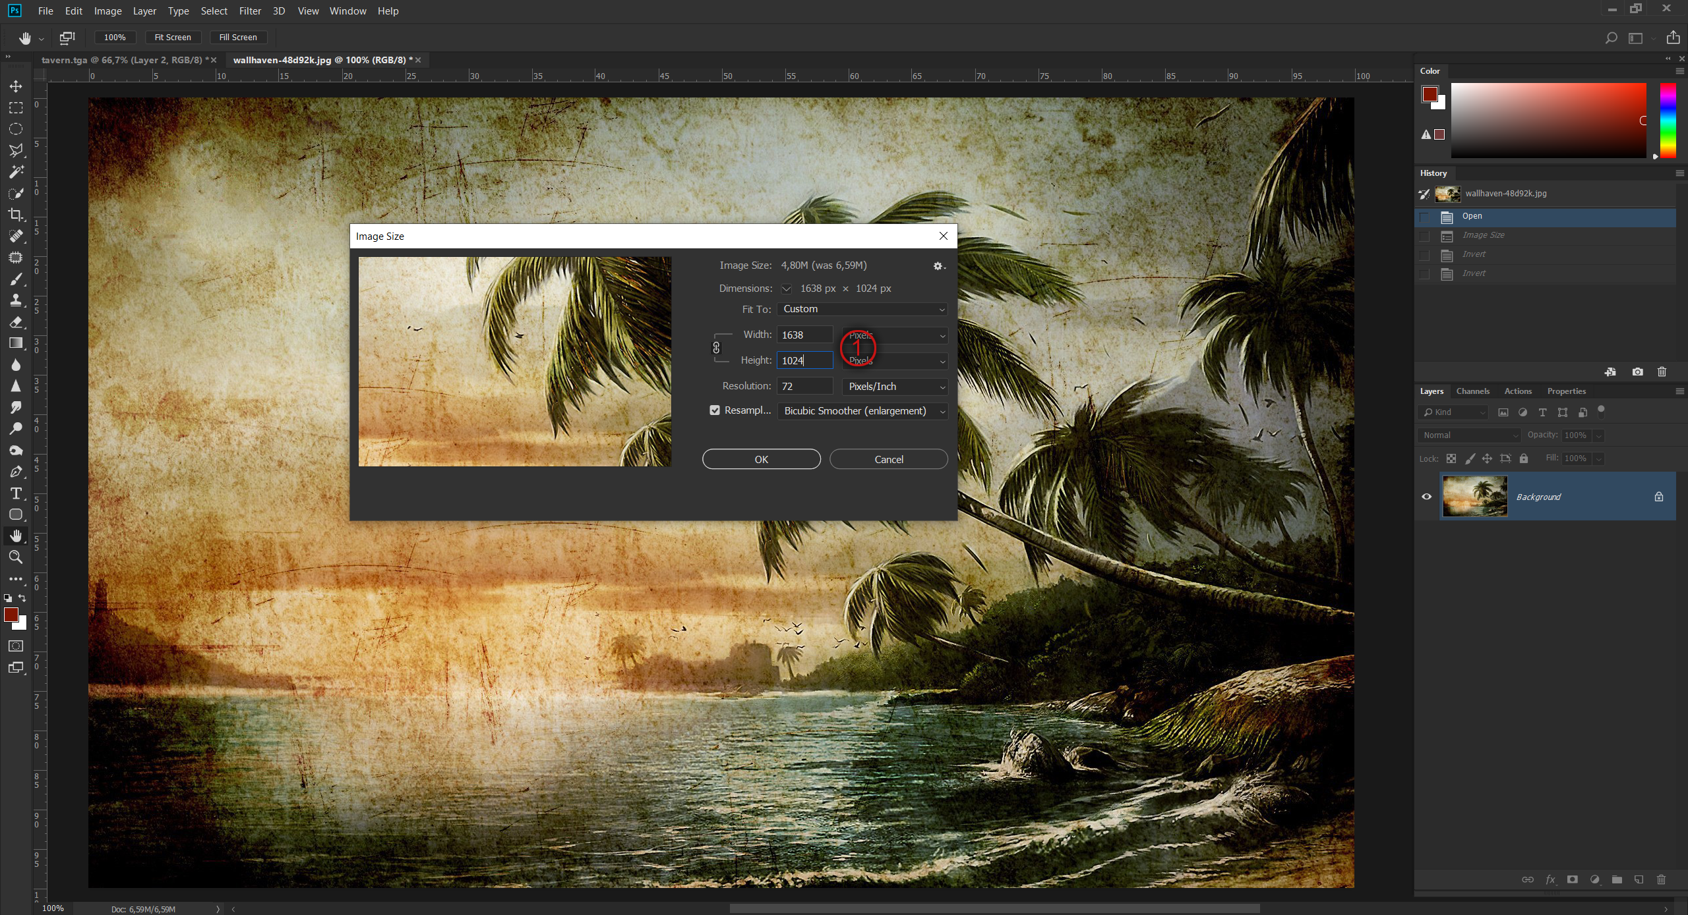The image size is (1688, 915).
Task: Open the Fit To Custom dropdown
Action: click(x=862, y=309)
